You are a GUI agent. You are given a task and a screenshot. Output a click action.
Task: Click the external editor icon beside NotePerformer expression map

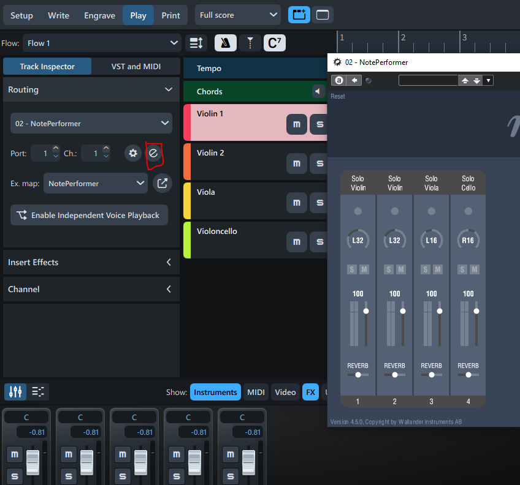click(162, 183)
